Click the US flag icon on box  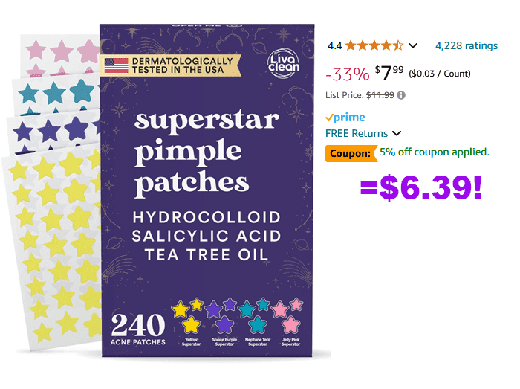coord(116,64)
